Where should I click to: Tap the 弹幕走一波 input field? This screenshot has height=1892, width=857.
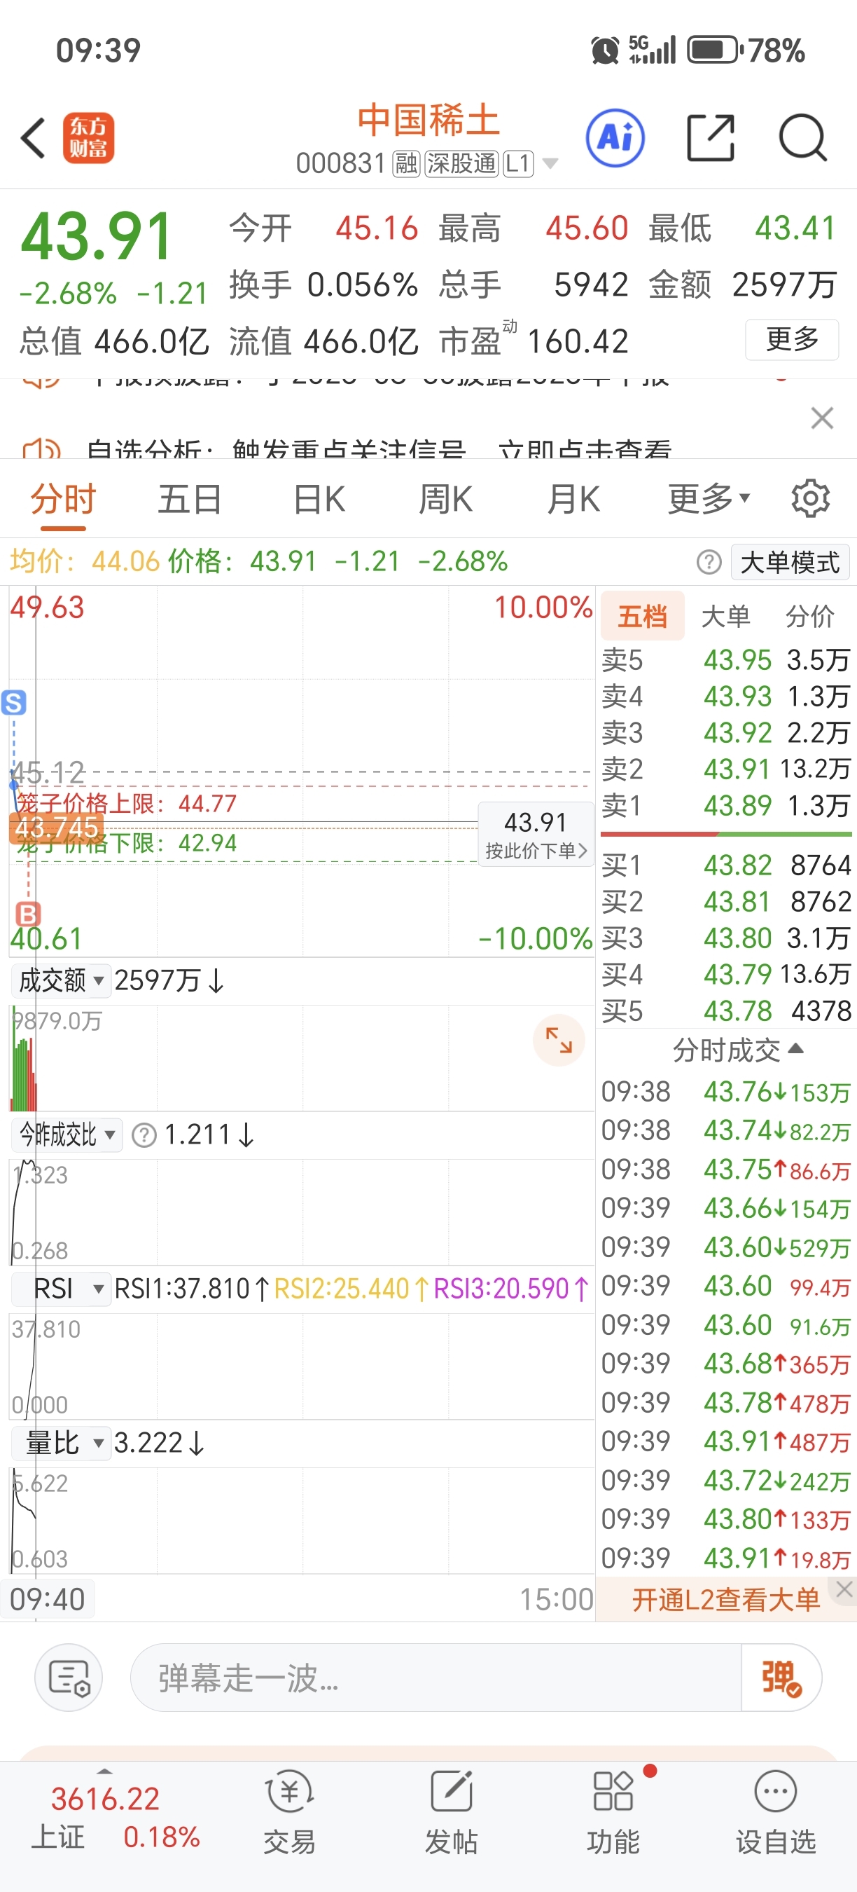click(435, 1678)
